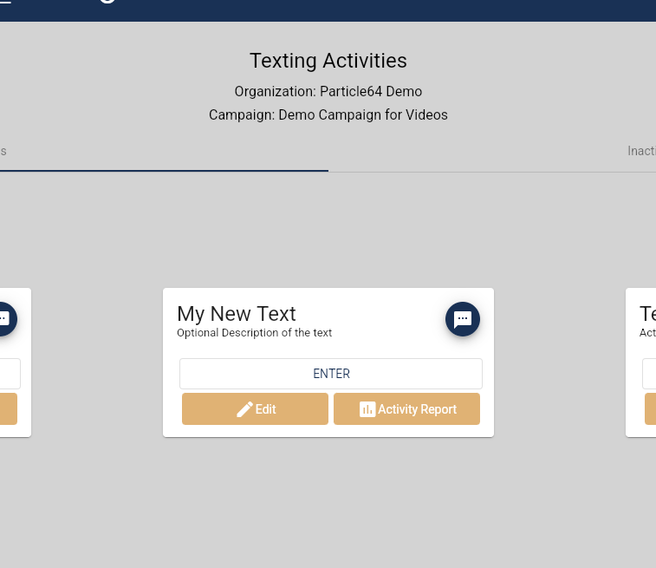Click the partially visible chat icon on left card
Image resolution: width=656 pixels, height=568 pixels.
tap(8, 319)
